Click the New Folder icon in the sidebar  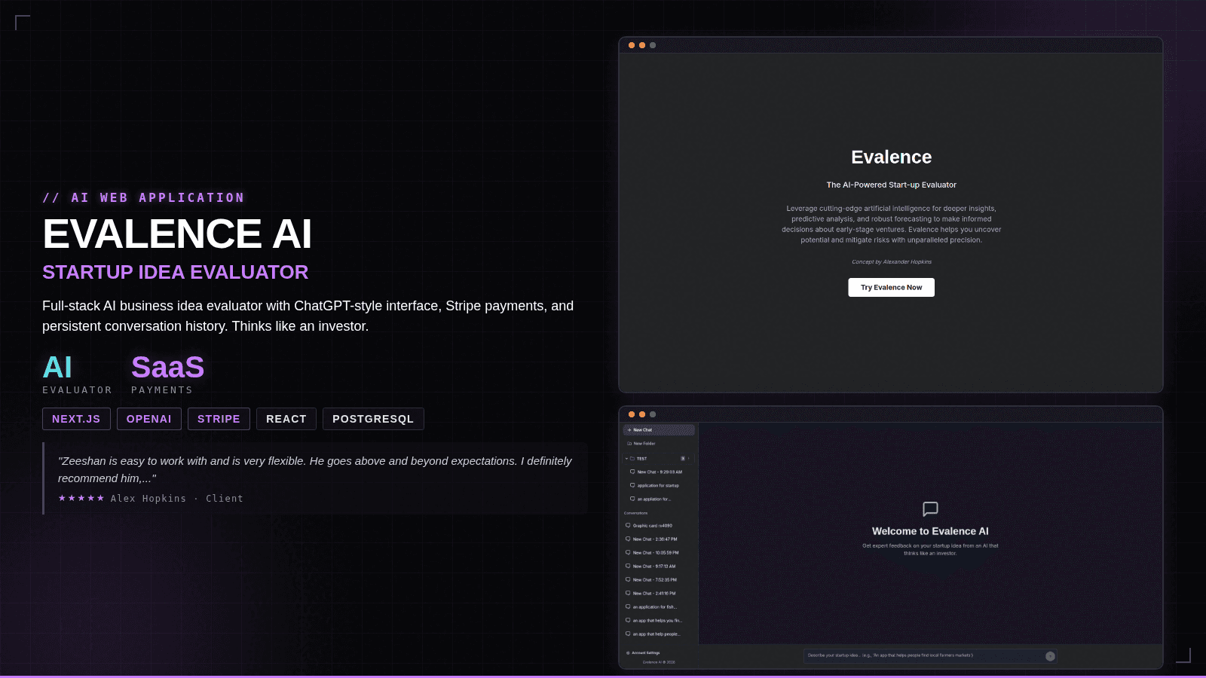[x=629, y=443]
